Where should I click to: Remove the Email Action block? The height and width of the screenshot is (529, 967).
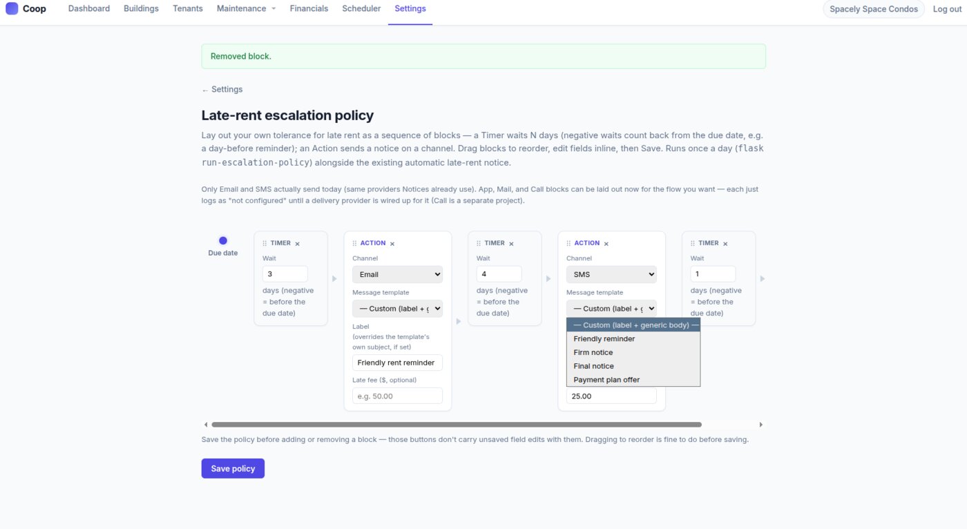tap(392, 244)
